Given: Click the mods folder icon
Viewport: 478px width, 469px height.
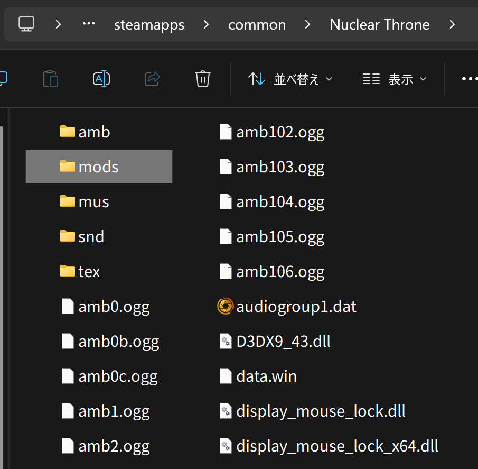Looking at the screenshot, I should tap(68, 167).
